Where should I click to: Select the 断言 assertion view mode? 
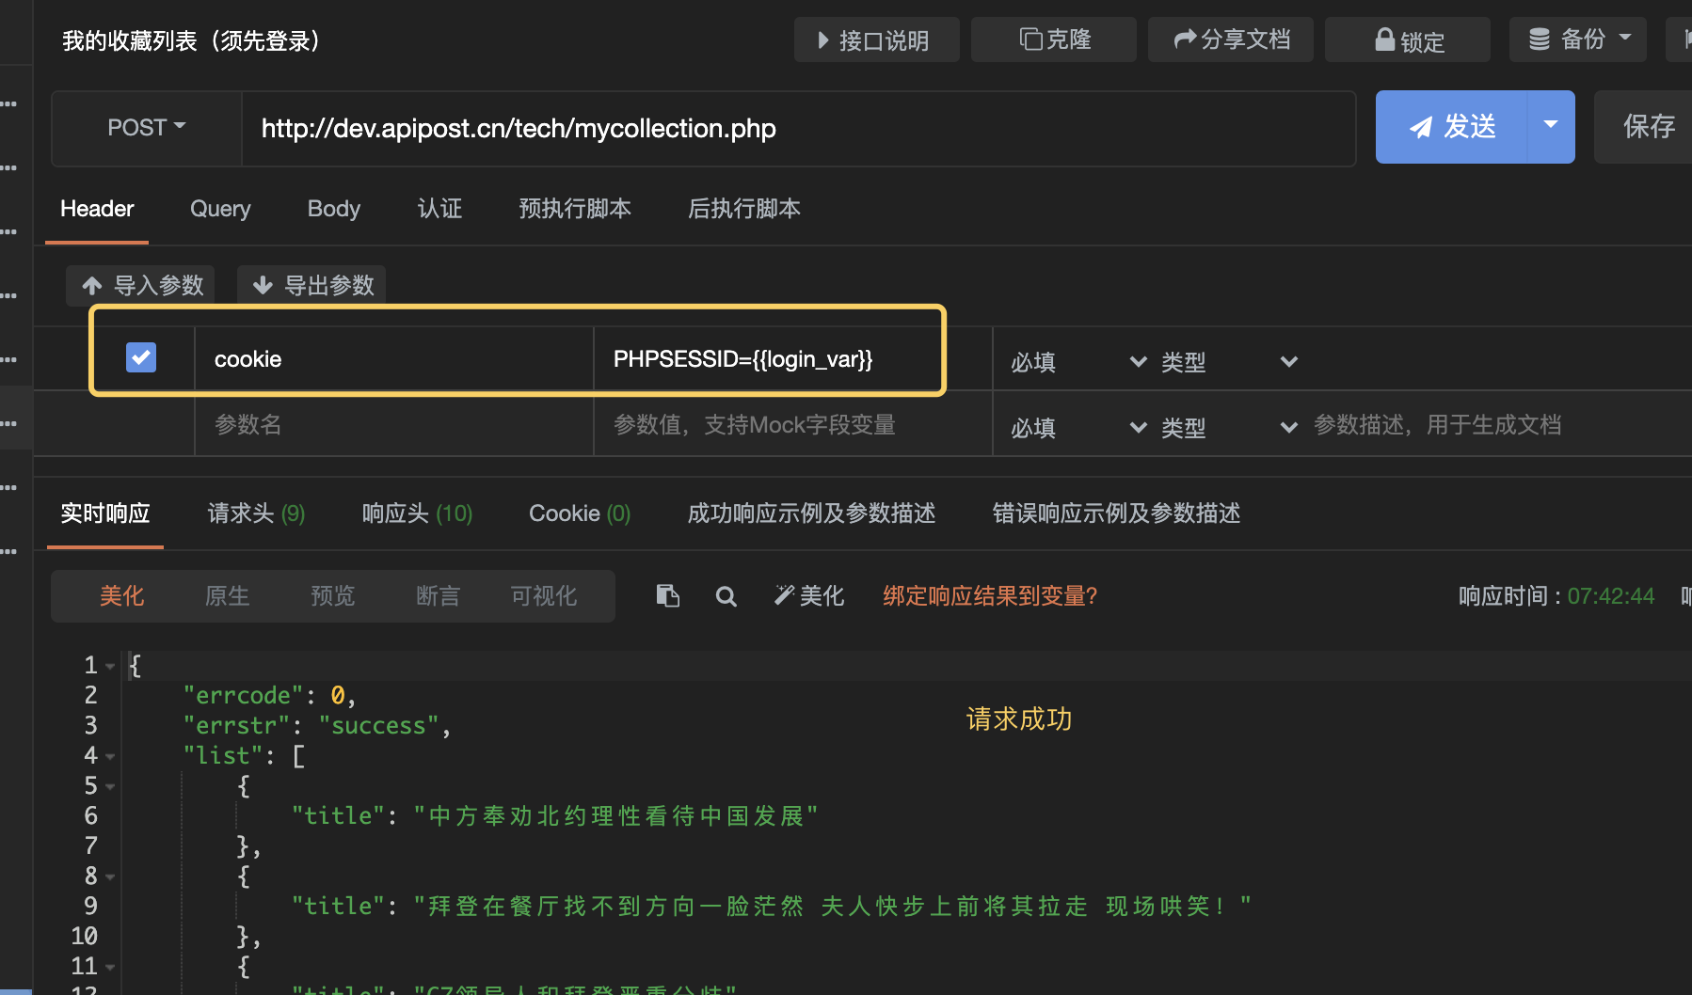coord(439,596)
